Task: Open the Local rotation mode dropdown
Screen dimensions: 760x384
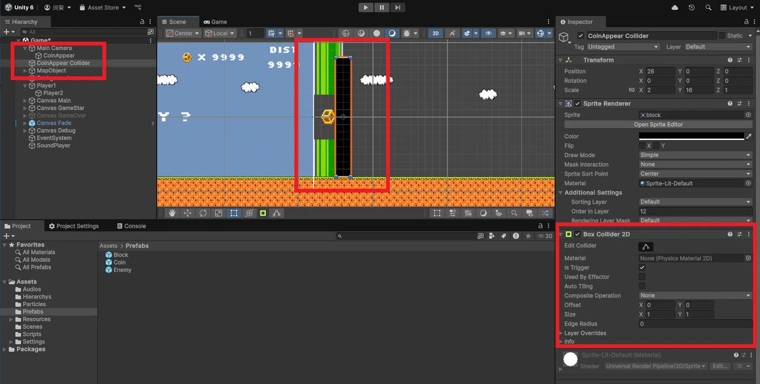Action: (x=220, y=33)
